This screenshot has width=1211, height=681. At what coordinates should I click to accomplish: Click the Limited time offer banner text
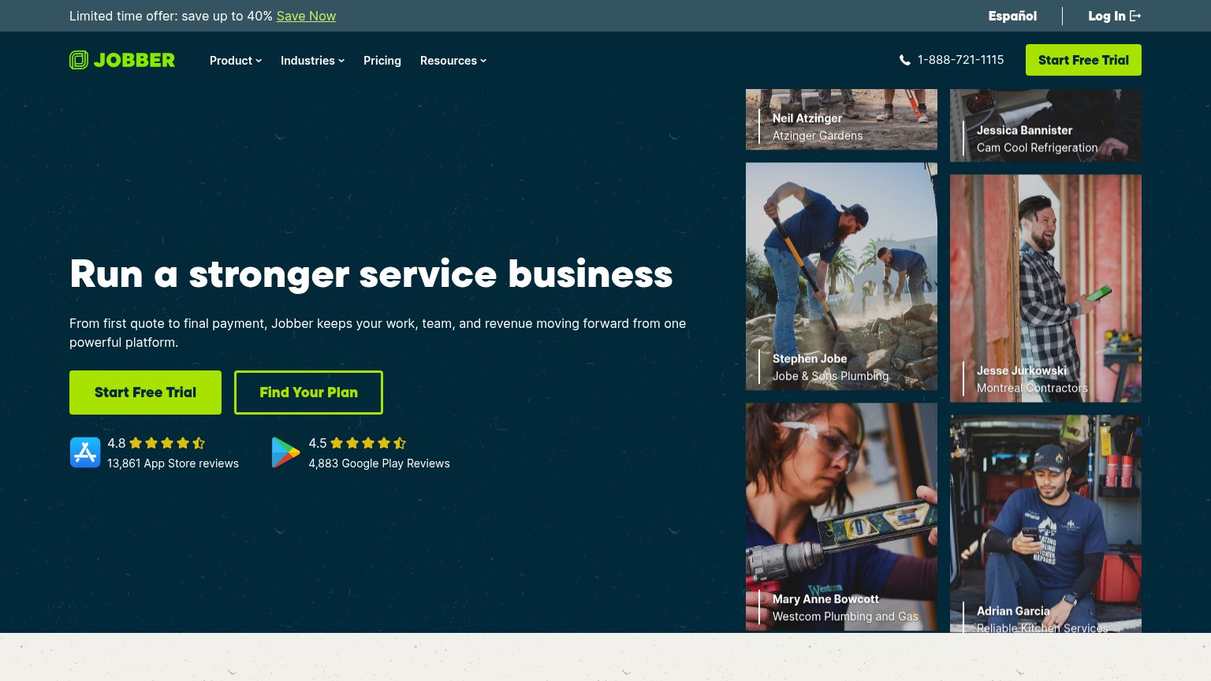click(171, 16)
